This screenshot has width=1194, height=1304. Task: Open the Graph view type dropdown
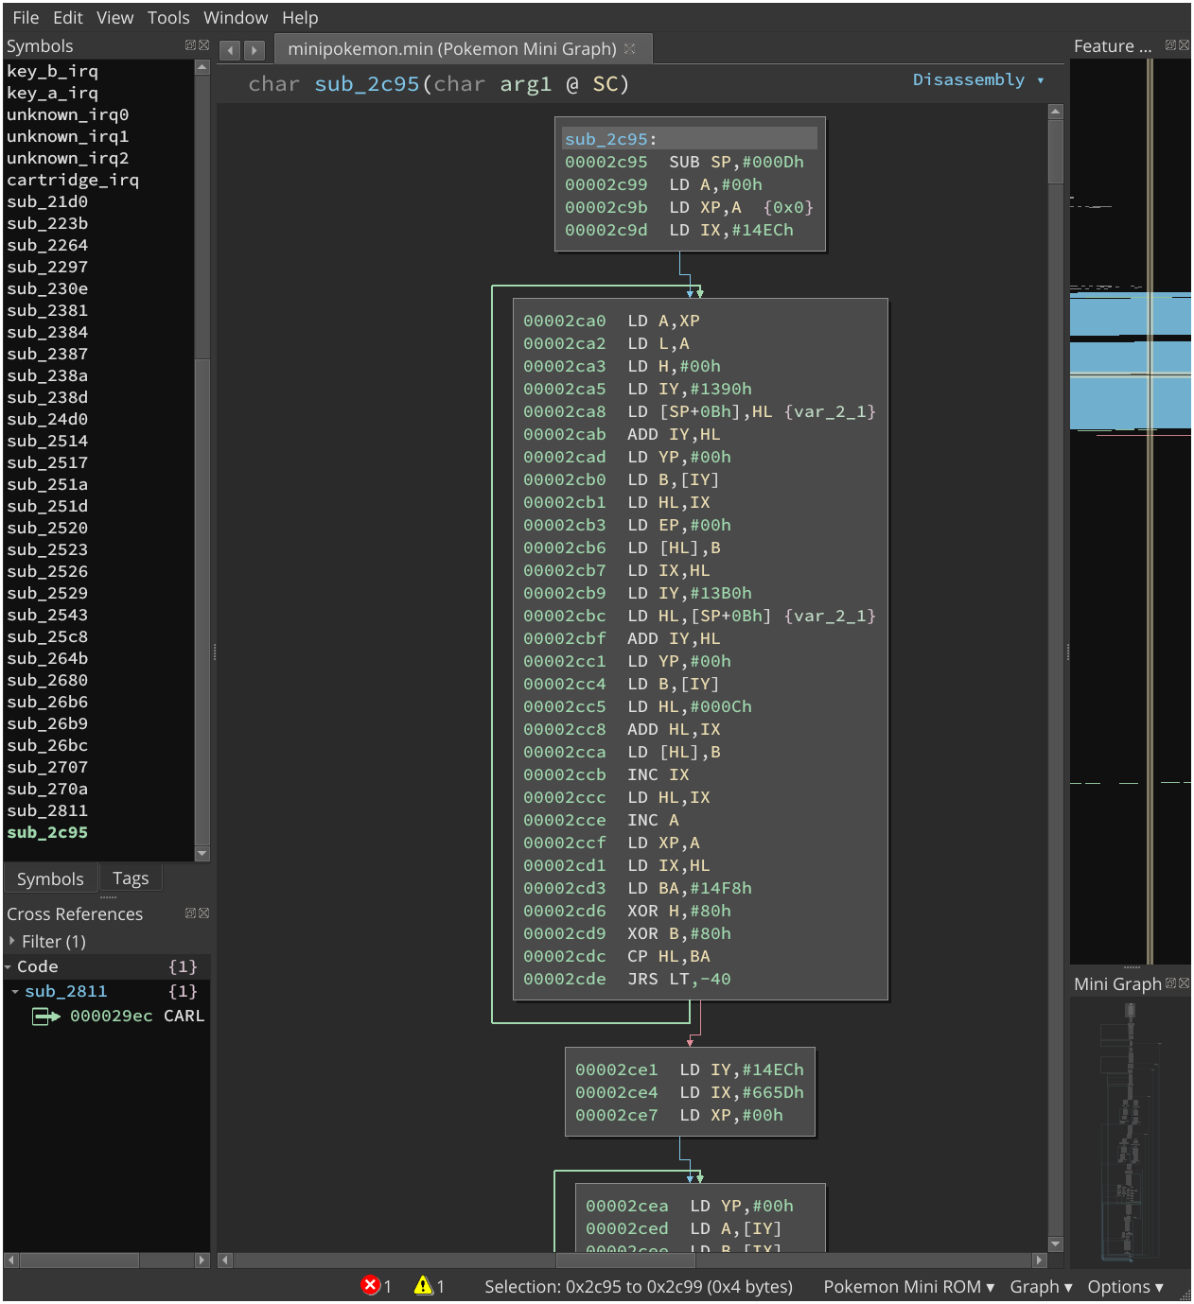coord(1041,1287)
